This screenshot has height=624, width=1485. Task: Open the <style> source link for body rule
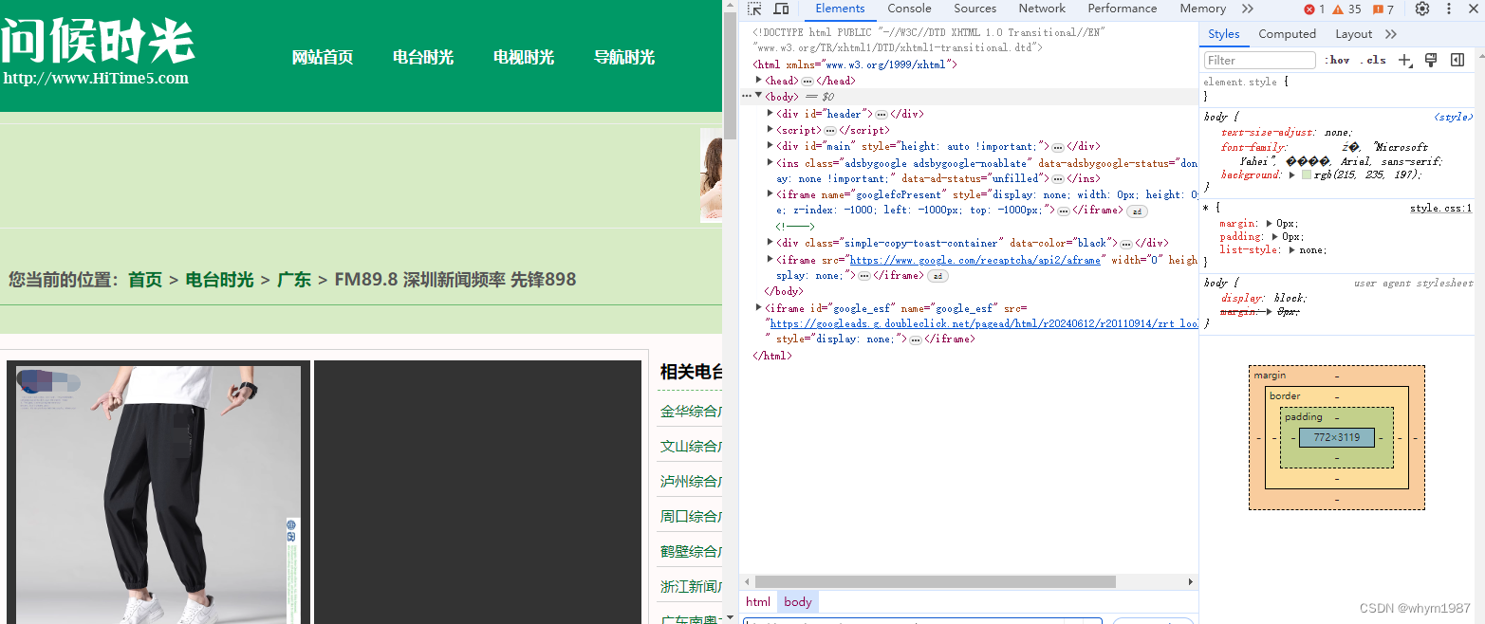point(1453,118)
